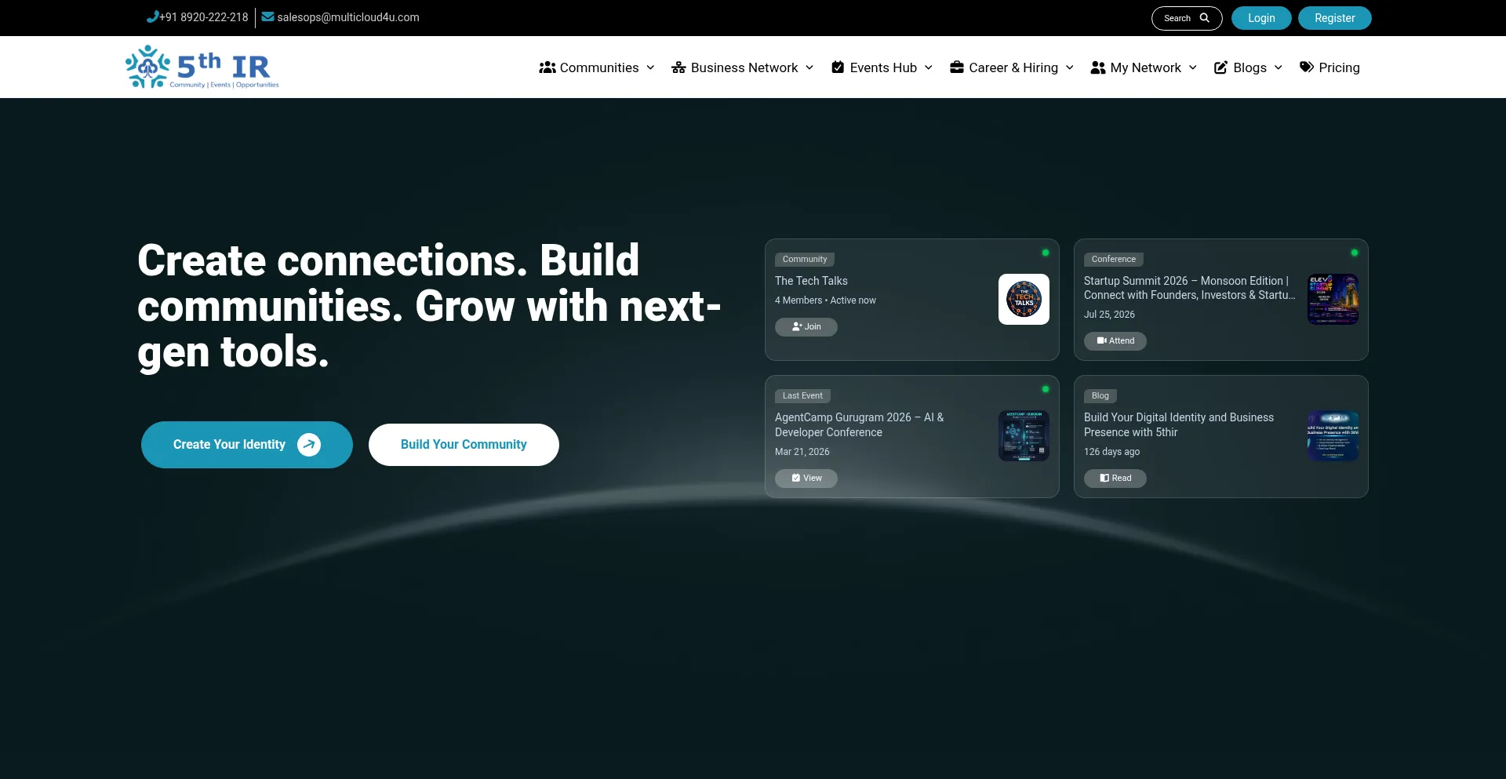Screen dimensions: 1506x779
Task: Click the video icon on Attend
Action: click(x=1101, y=340)
